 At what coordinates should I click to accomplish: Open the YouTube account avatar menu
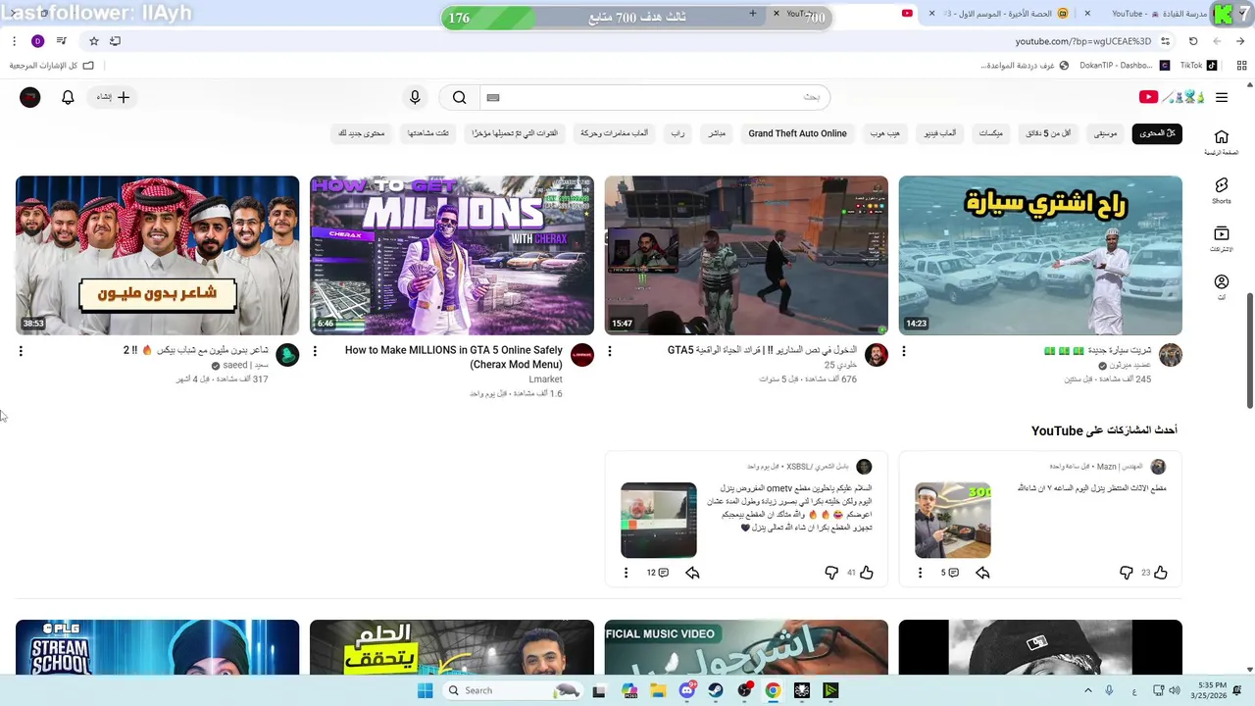30,97
